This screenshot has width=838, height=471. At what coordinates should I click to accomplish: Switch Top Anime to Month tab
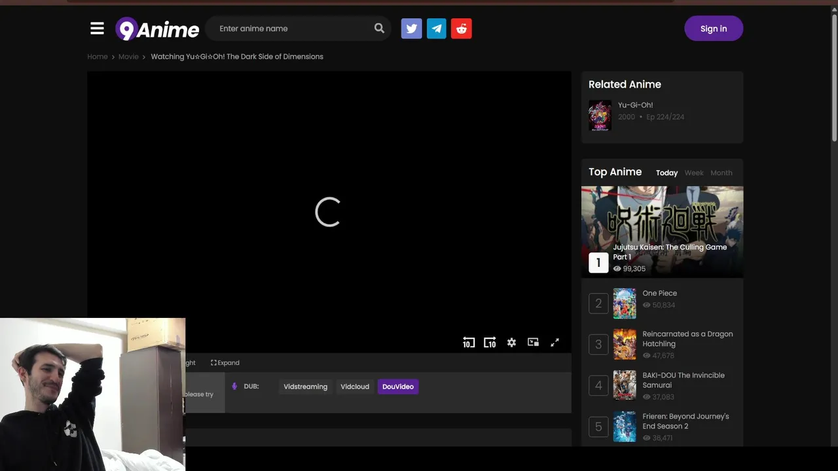tap(721, 173)
